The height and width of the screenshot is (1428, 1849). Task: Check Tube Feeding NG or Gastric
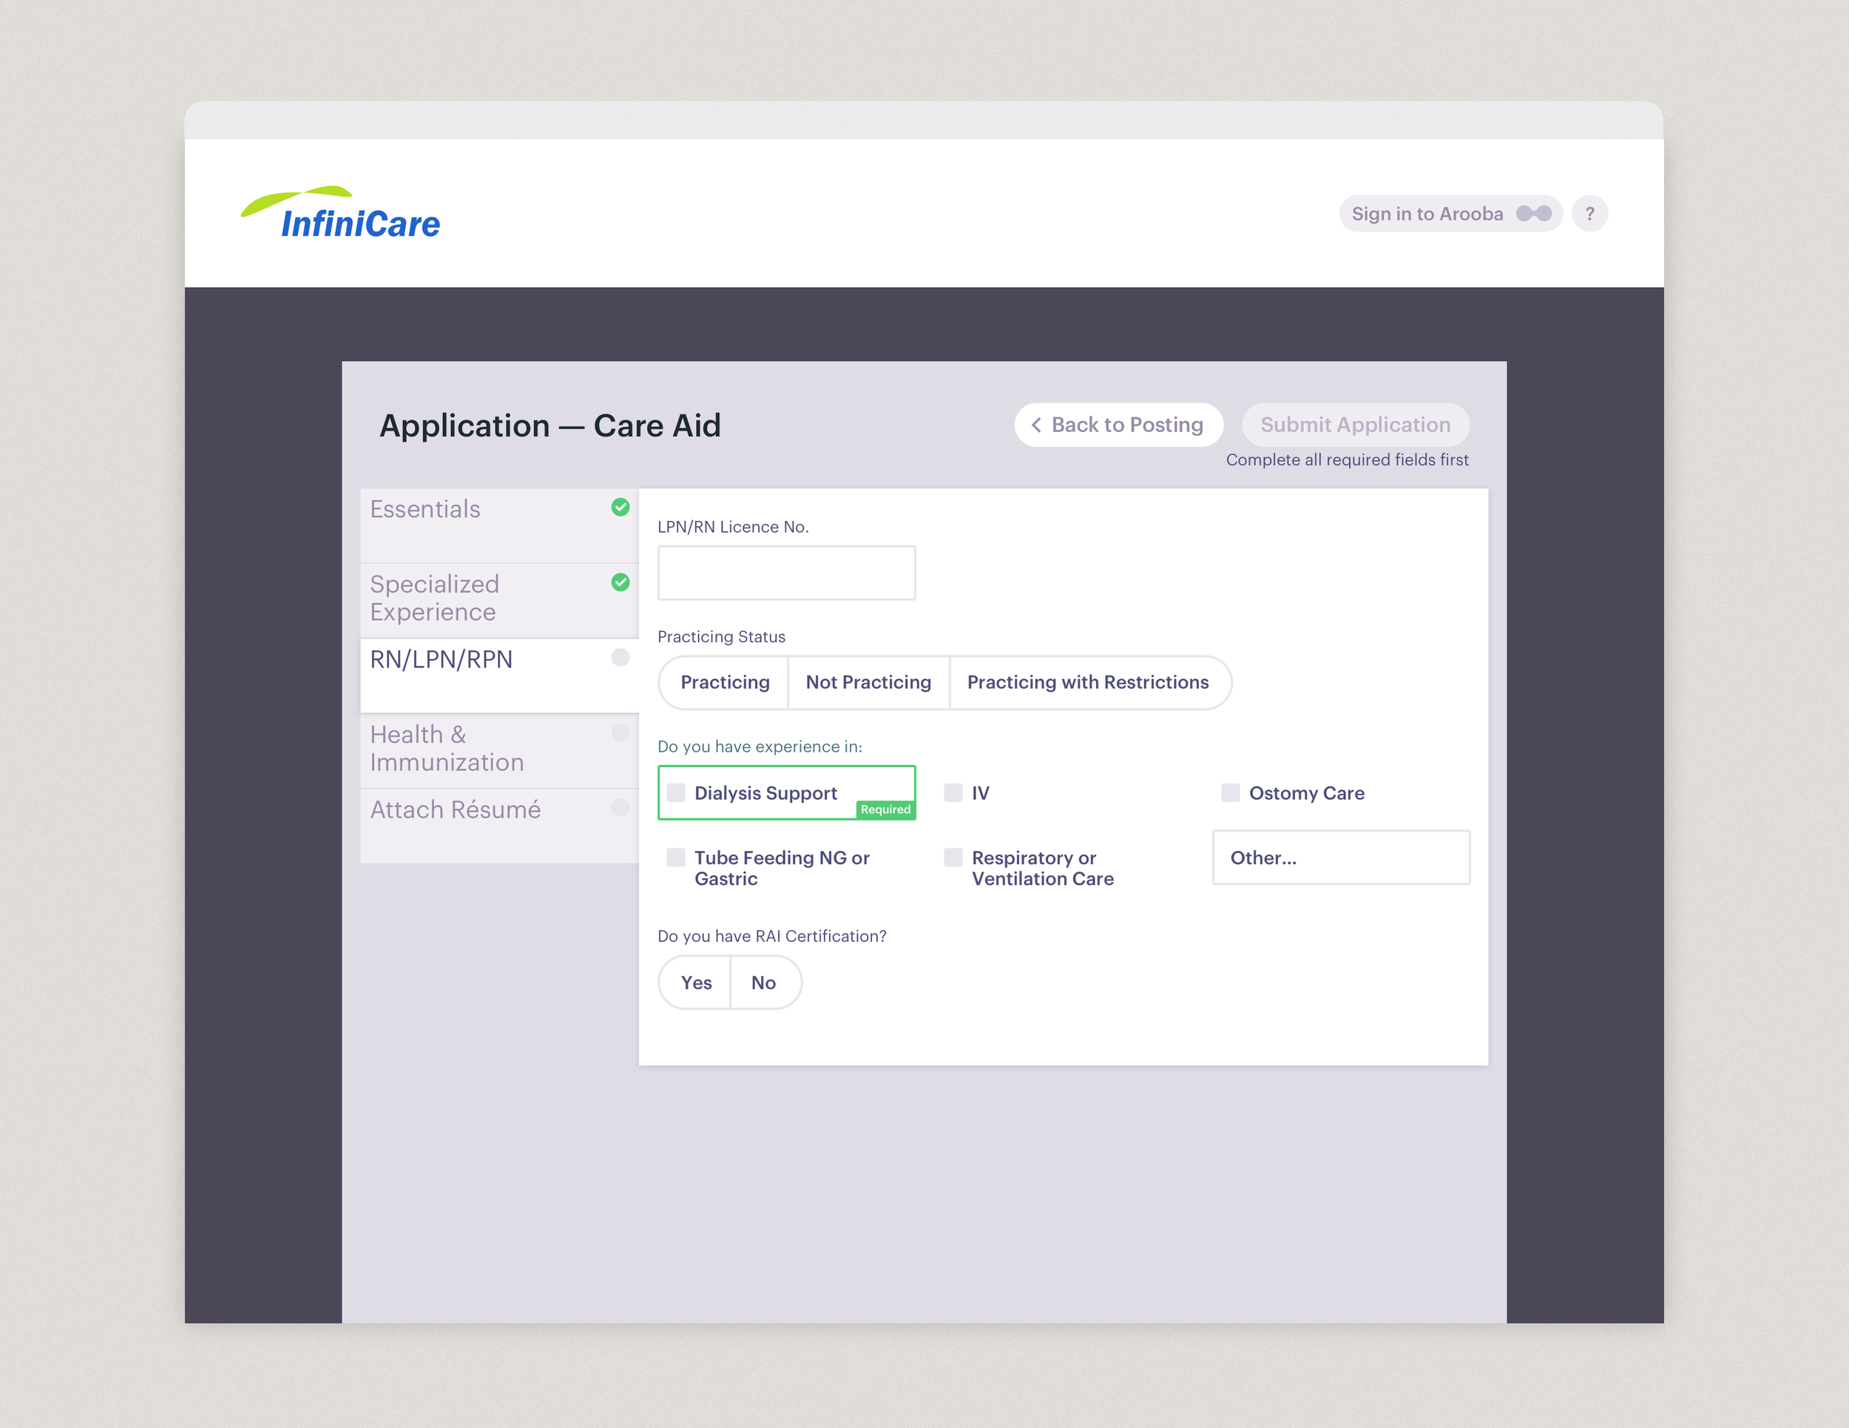coord(675,857)
